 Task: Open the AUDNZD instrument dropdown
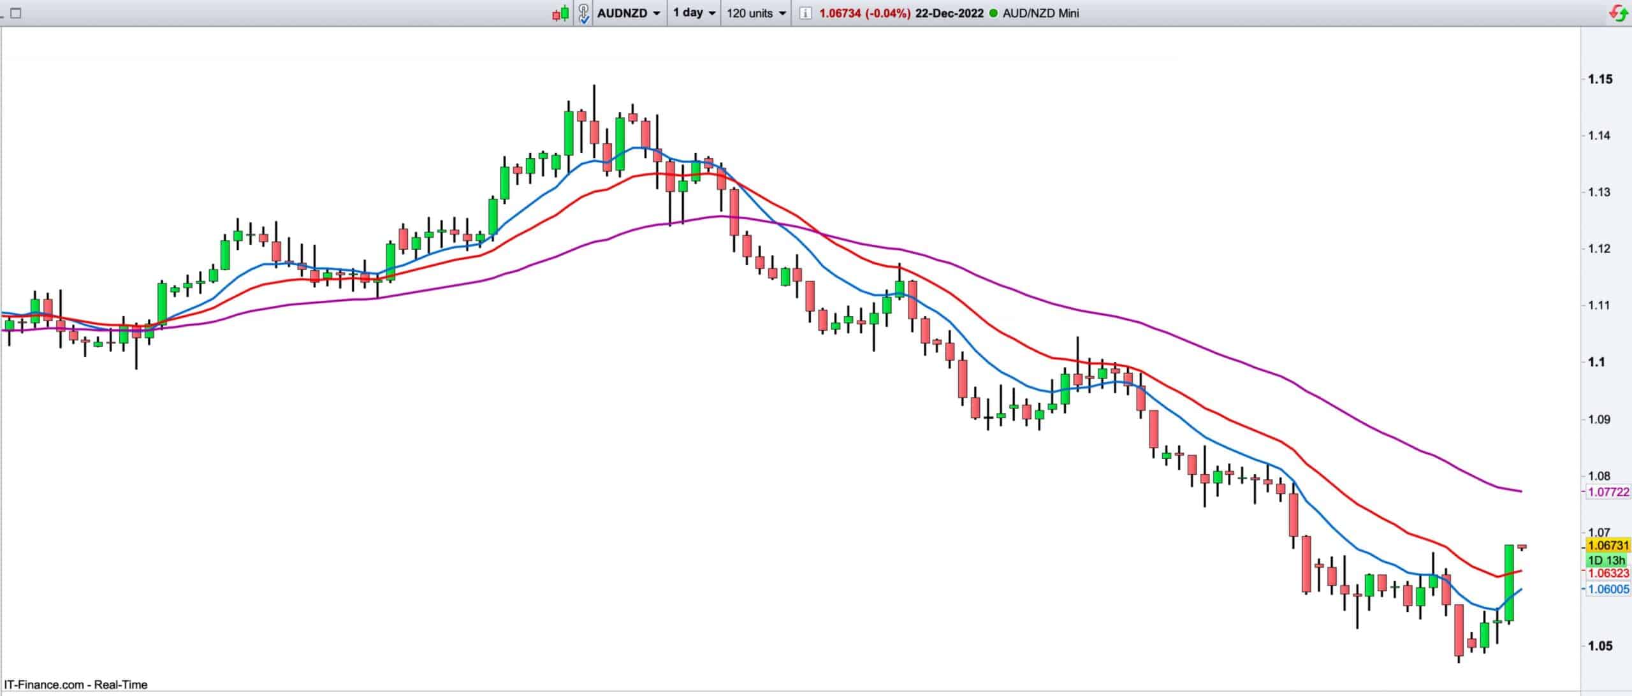tap(629, 13)
